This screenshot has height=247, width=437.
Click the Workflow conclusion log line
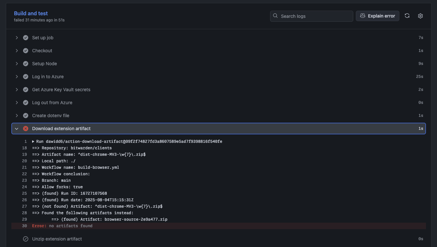(61, 174)
